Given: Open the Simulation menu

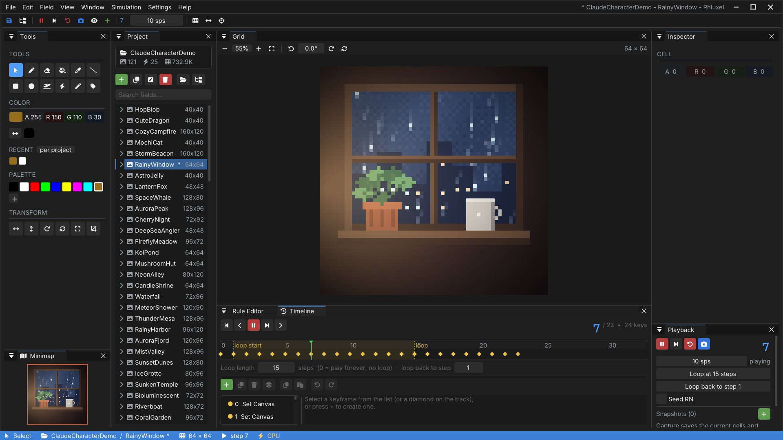Looking at the screenshot, I should click(x=126, y=7).
